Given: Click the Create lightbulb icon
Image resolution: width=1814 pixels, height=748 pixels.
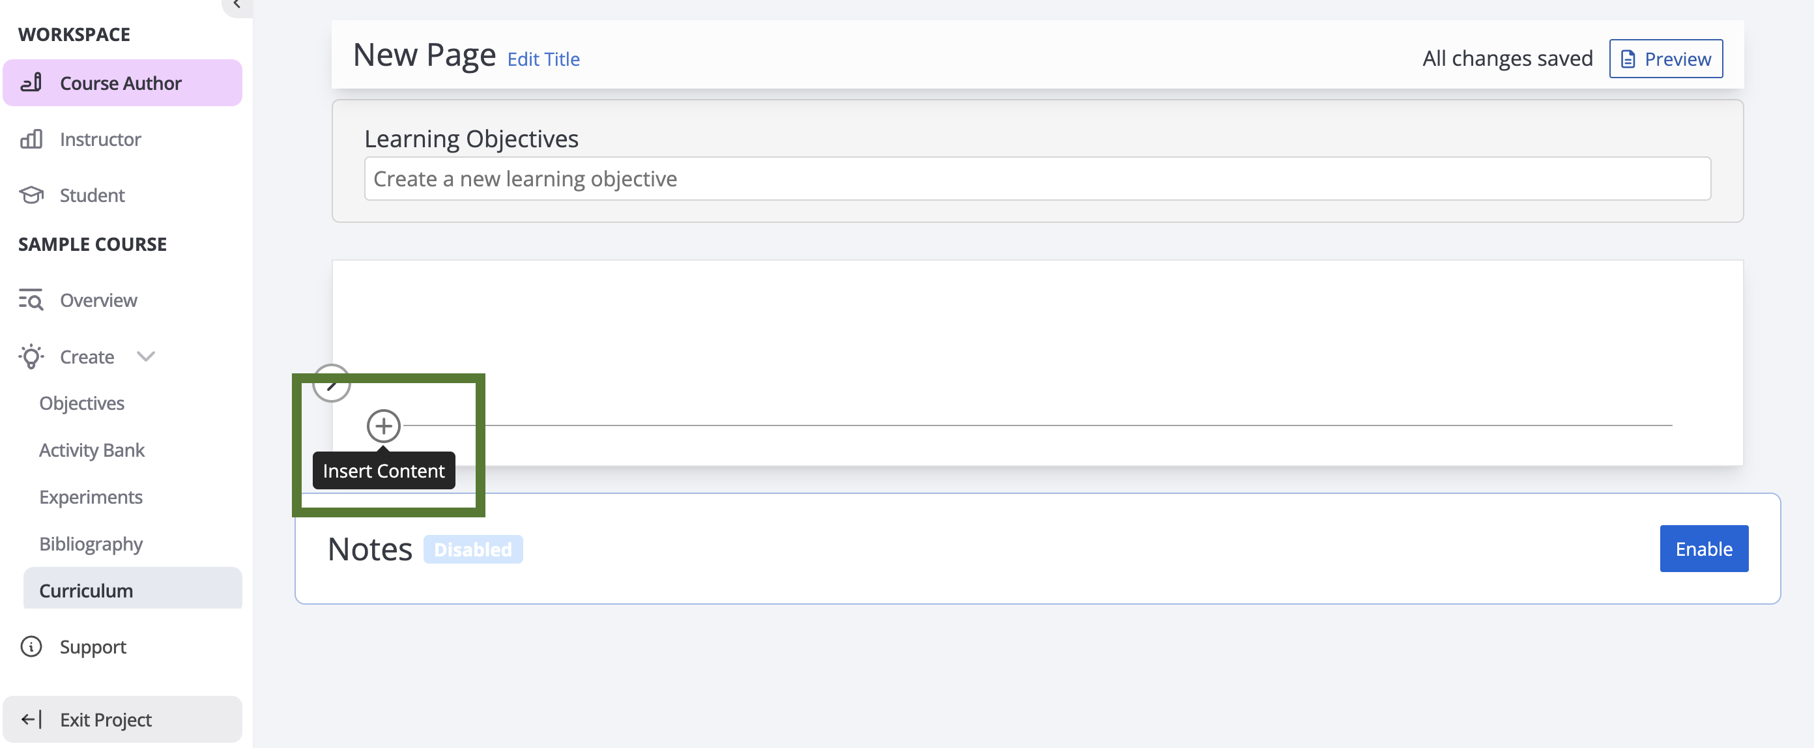Looking at the screenshot, I should coord(32,356).
